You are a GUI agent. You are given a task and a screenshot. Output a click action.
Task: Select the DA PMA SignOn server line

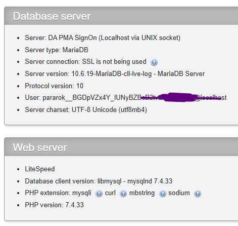[103, 38]
